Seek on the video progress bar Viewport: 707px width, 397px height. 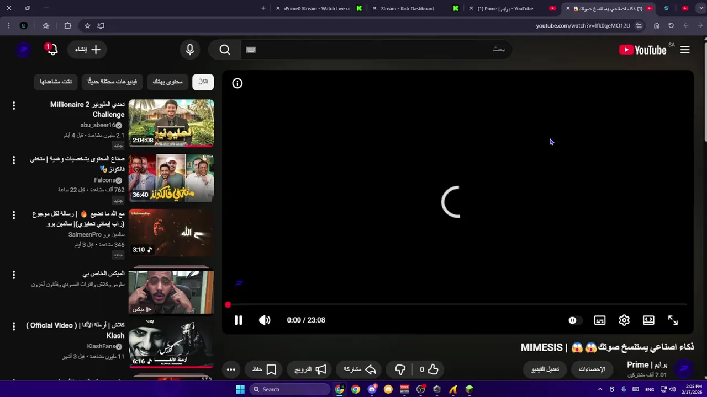pyautogui.click(x=457, y=304)
